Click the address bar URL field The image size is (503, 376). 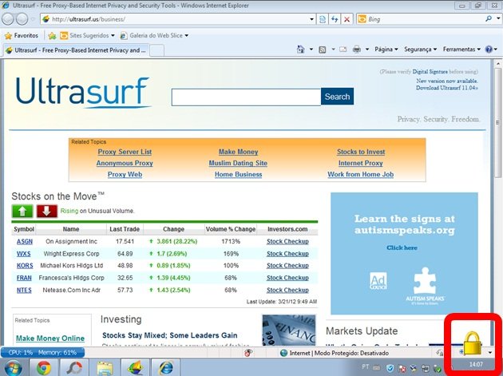(x=180, y=19)
